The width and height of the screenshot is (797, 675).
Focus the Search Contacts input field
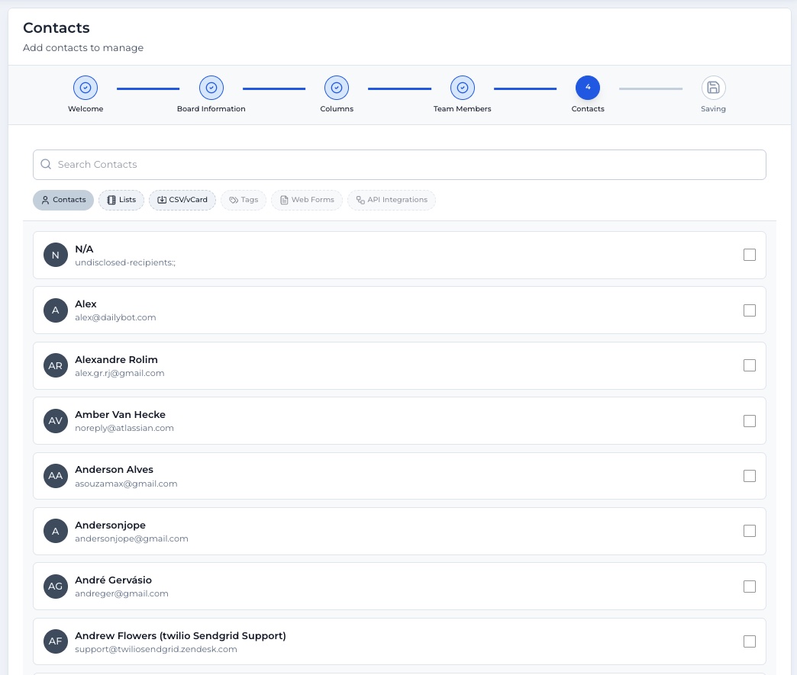click(x=399, y=165)
